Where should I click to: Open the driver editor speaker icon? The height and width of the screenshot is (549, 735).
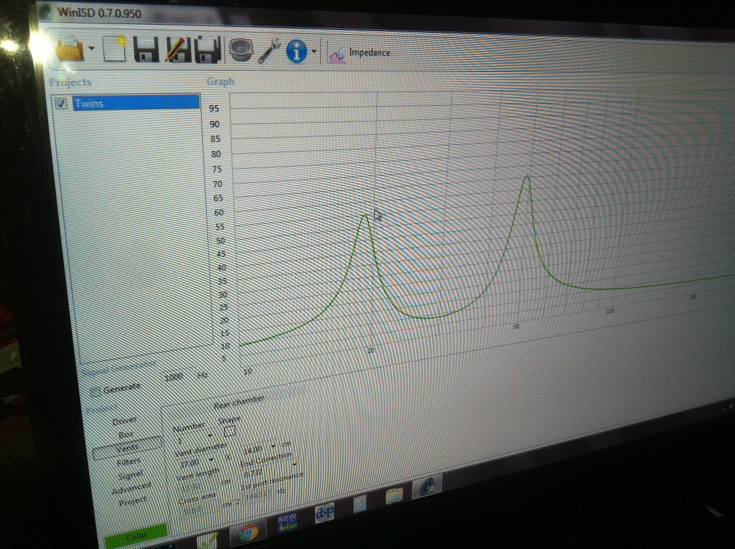243,50
